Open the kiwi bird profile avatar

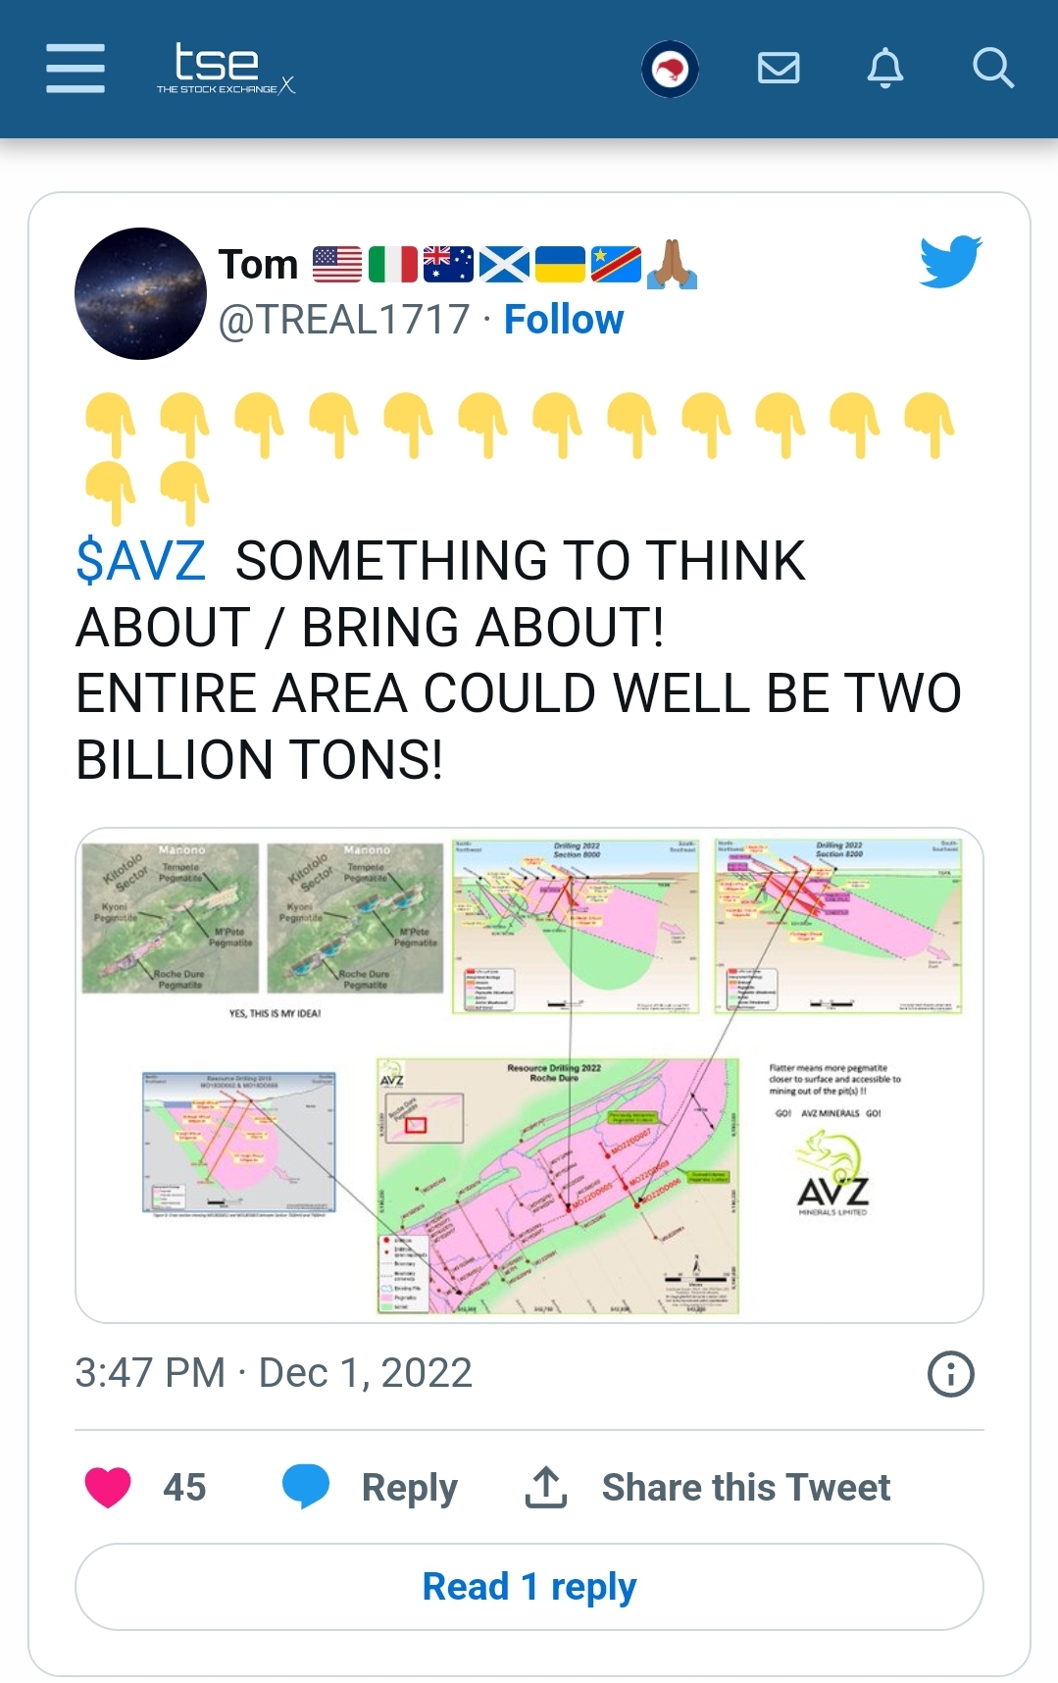click(x=670, y=69)
